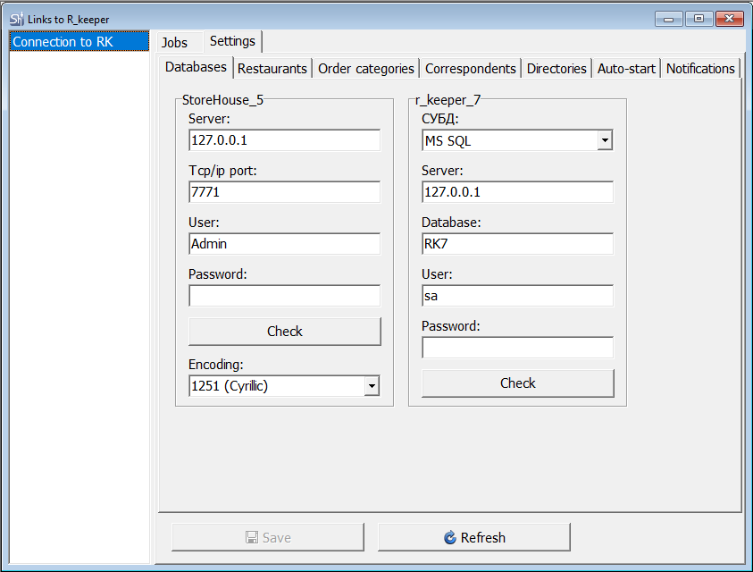The width and height of the screenshot is (753, 572).
Task: Go to the Order categories tab
Action: pos(366,69)
